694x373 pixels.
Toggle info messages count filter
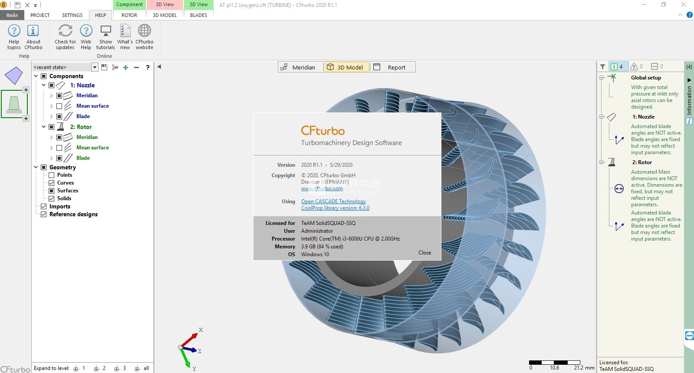coord(617,66)
